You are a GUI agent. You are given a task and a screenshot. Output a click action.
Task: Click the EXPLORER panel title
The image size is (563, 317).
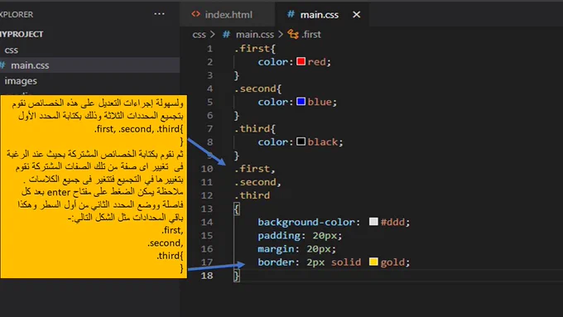tap(17, 14)
